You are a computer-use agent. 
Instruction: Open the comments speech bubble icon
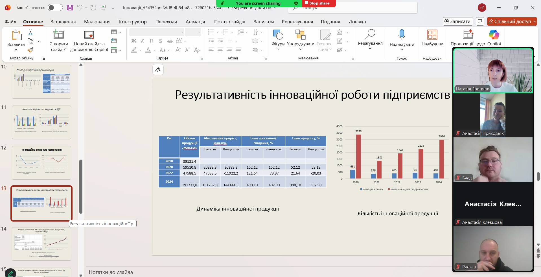pos(480,21)
